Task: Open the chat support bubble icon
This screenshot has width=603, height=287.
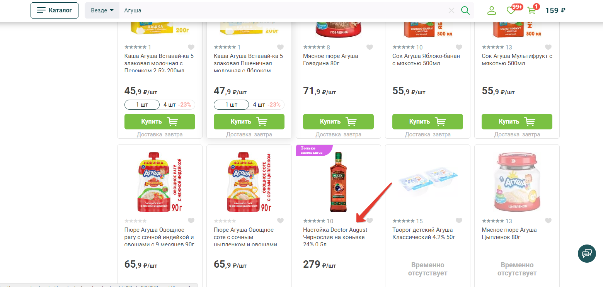Action: (587, 253)
